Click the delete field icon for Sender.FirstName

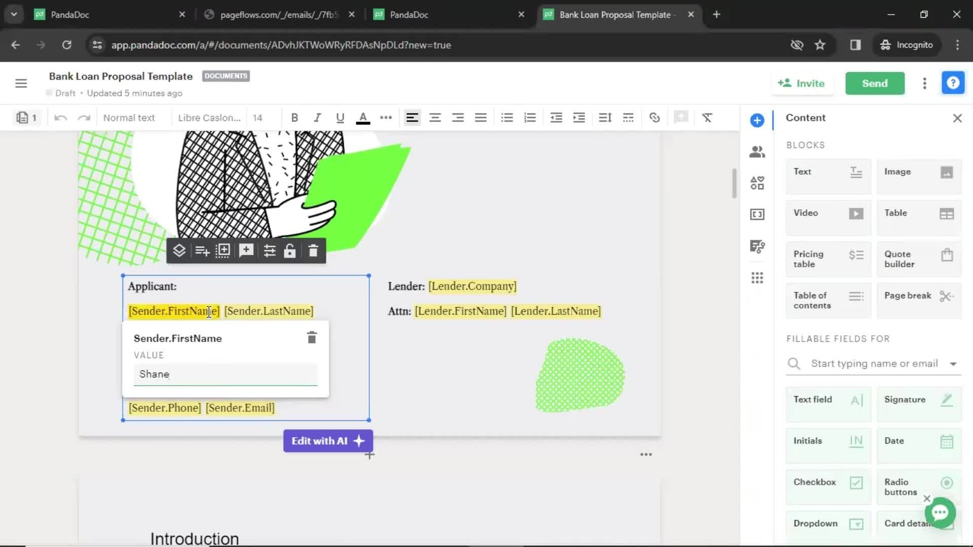(311, 337)
